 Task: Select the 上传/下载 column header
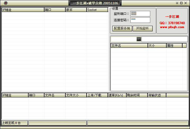[97, 95]
